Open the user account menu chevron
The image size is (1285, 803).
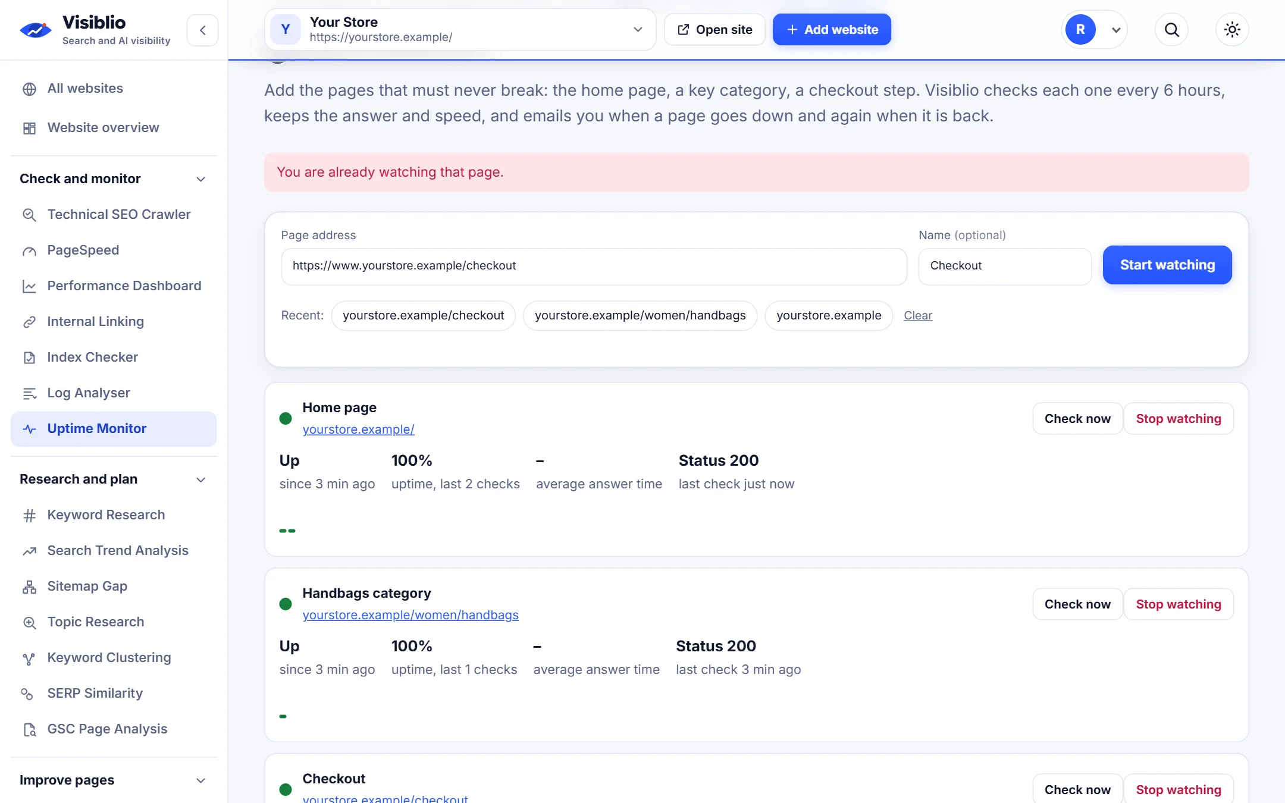1116,30
